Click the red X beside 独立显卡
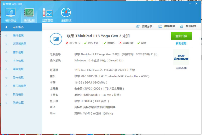The image size is (202, 135). click(x=67, y=43)
